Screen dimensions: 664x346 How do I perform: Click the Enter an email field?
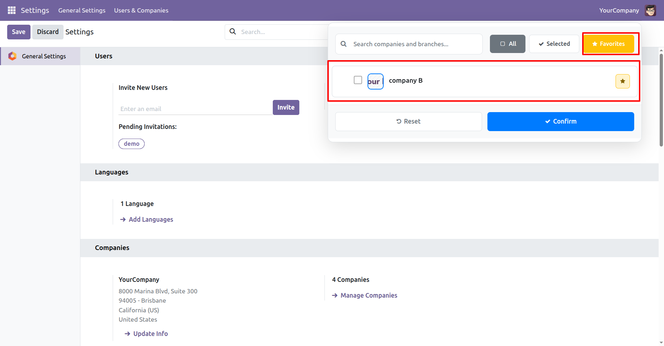(195, 109)
